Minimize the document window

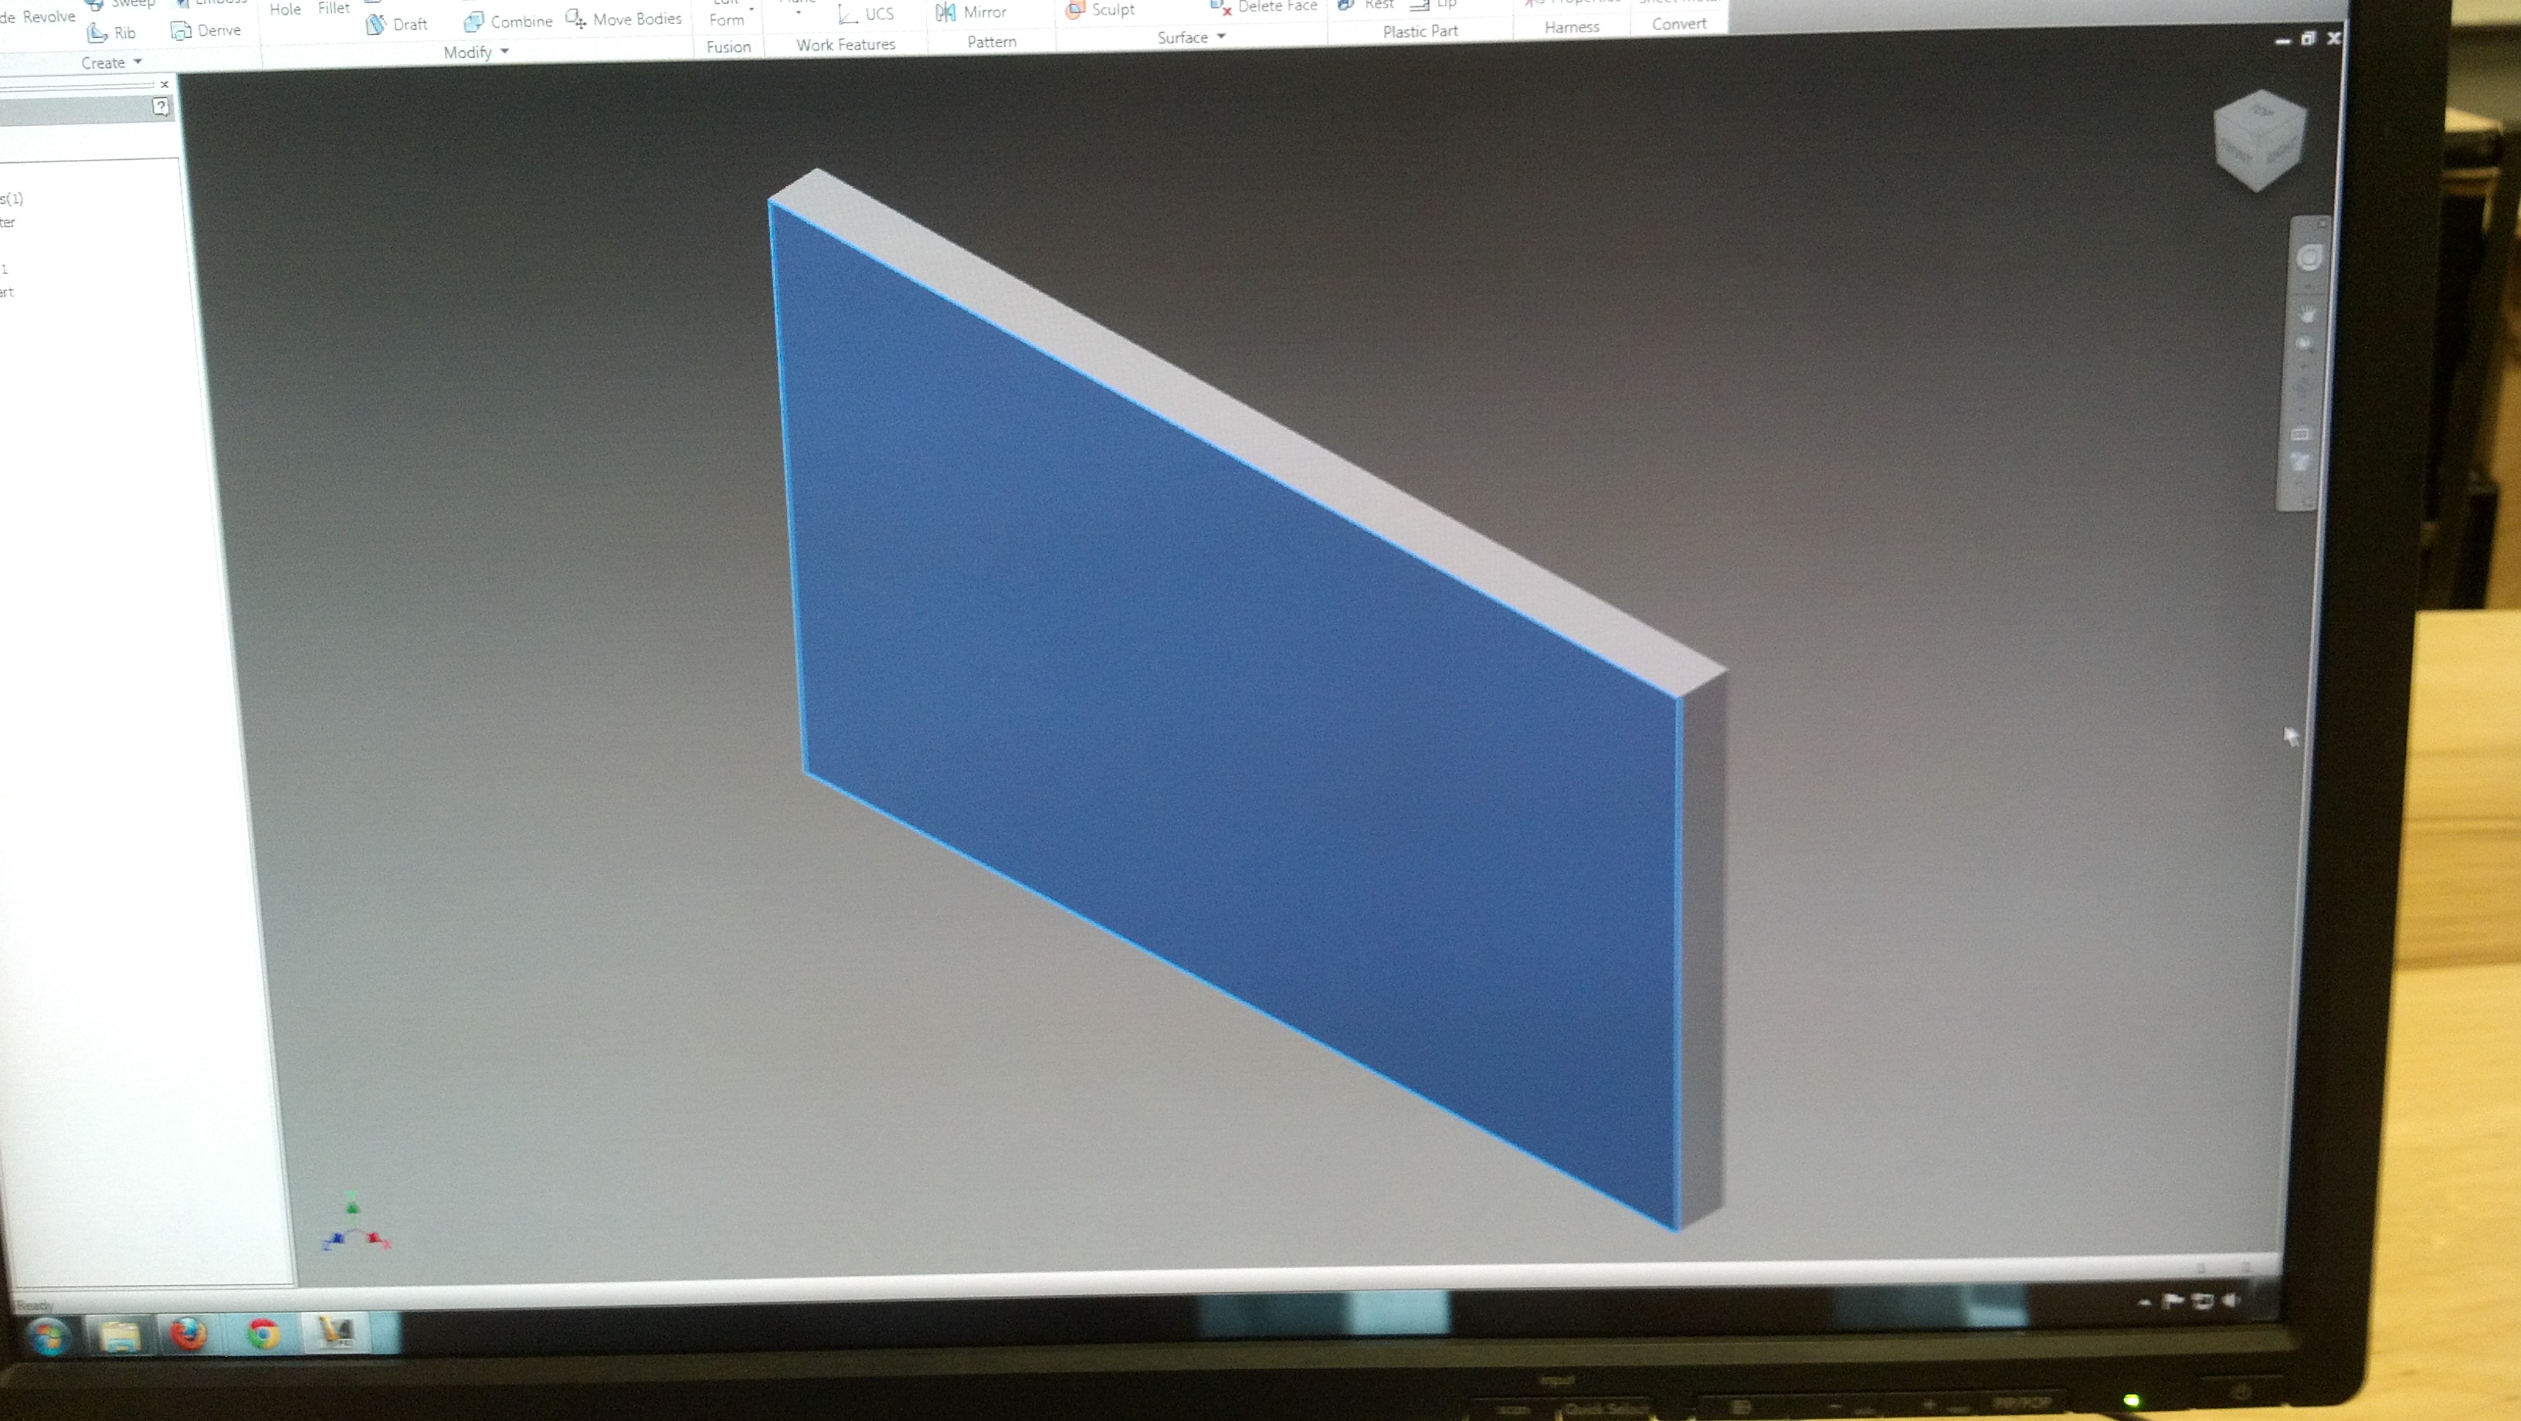2283,40
